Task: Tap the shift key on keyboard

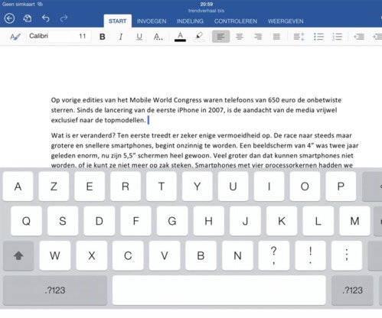Action: (18, 255)
